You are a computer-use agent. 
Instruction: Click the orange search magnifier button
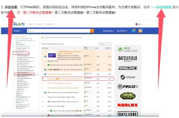click(92, 31)
